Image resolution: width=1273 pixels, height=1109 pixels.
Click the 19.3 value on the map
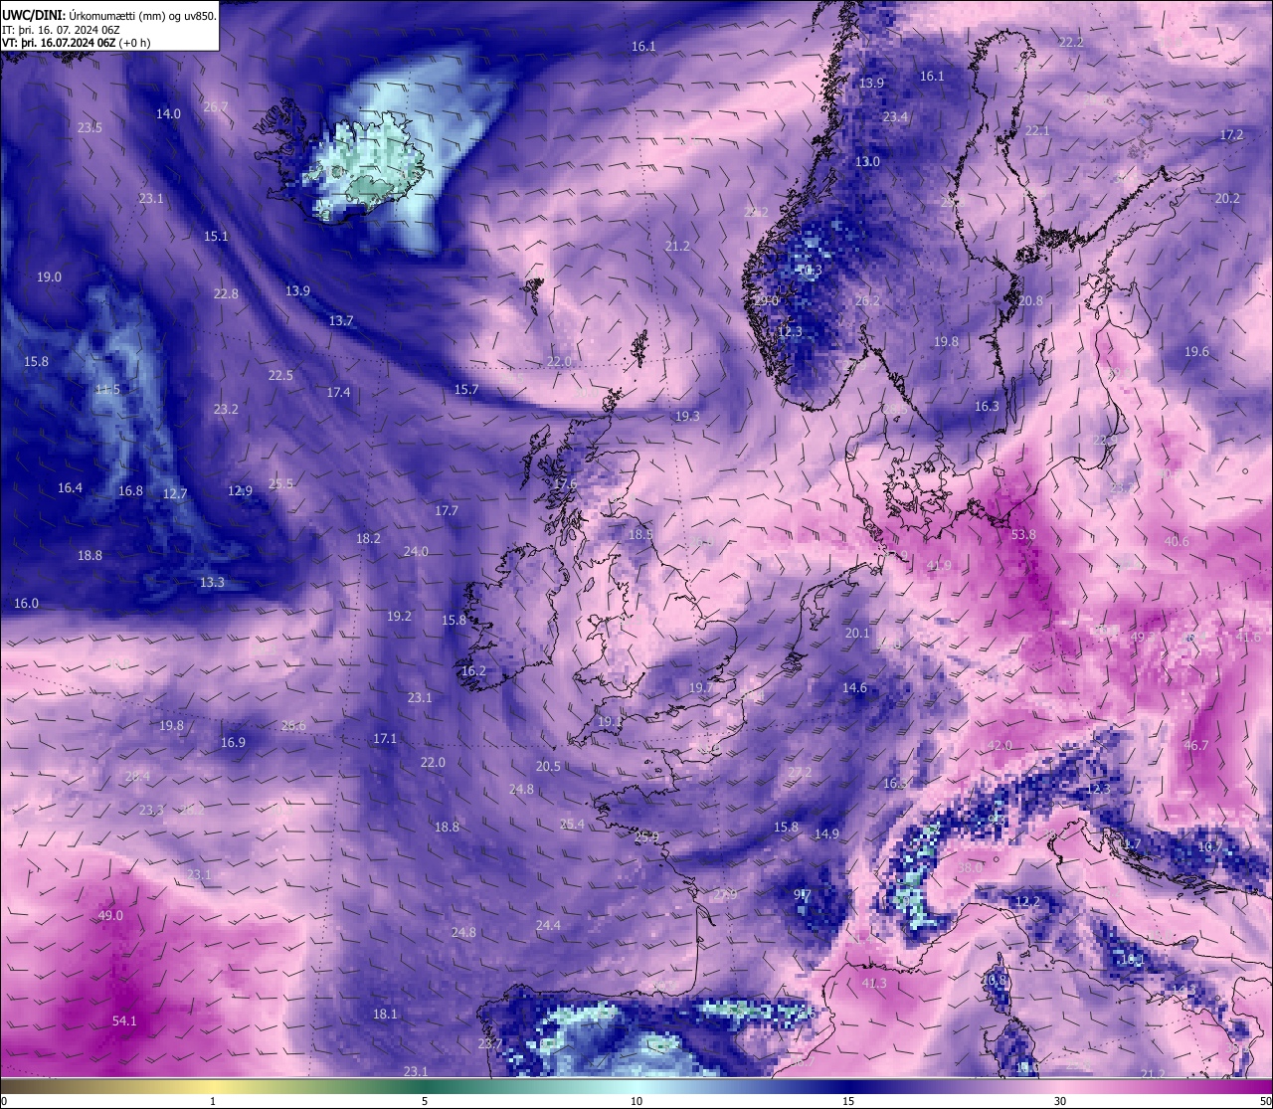click(687, 416)
